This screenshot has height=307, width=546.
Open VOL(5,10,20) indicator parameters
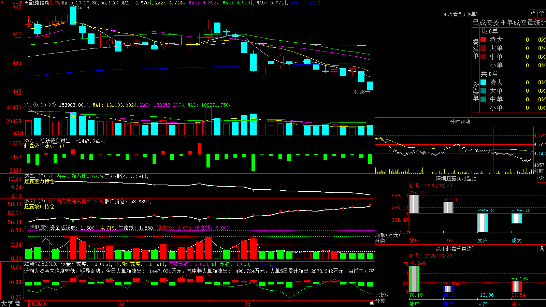[40, 105]
